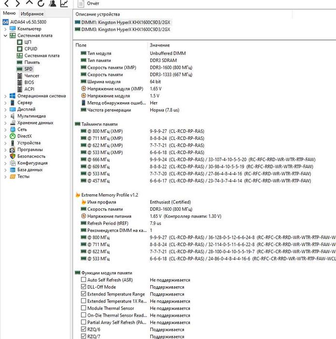Open the user icon in the toolbar
Image resolution: width=336 pixels, height=339 pixels.
tap(52, 3)
